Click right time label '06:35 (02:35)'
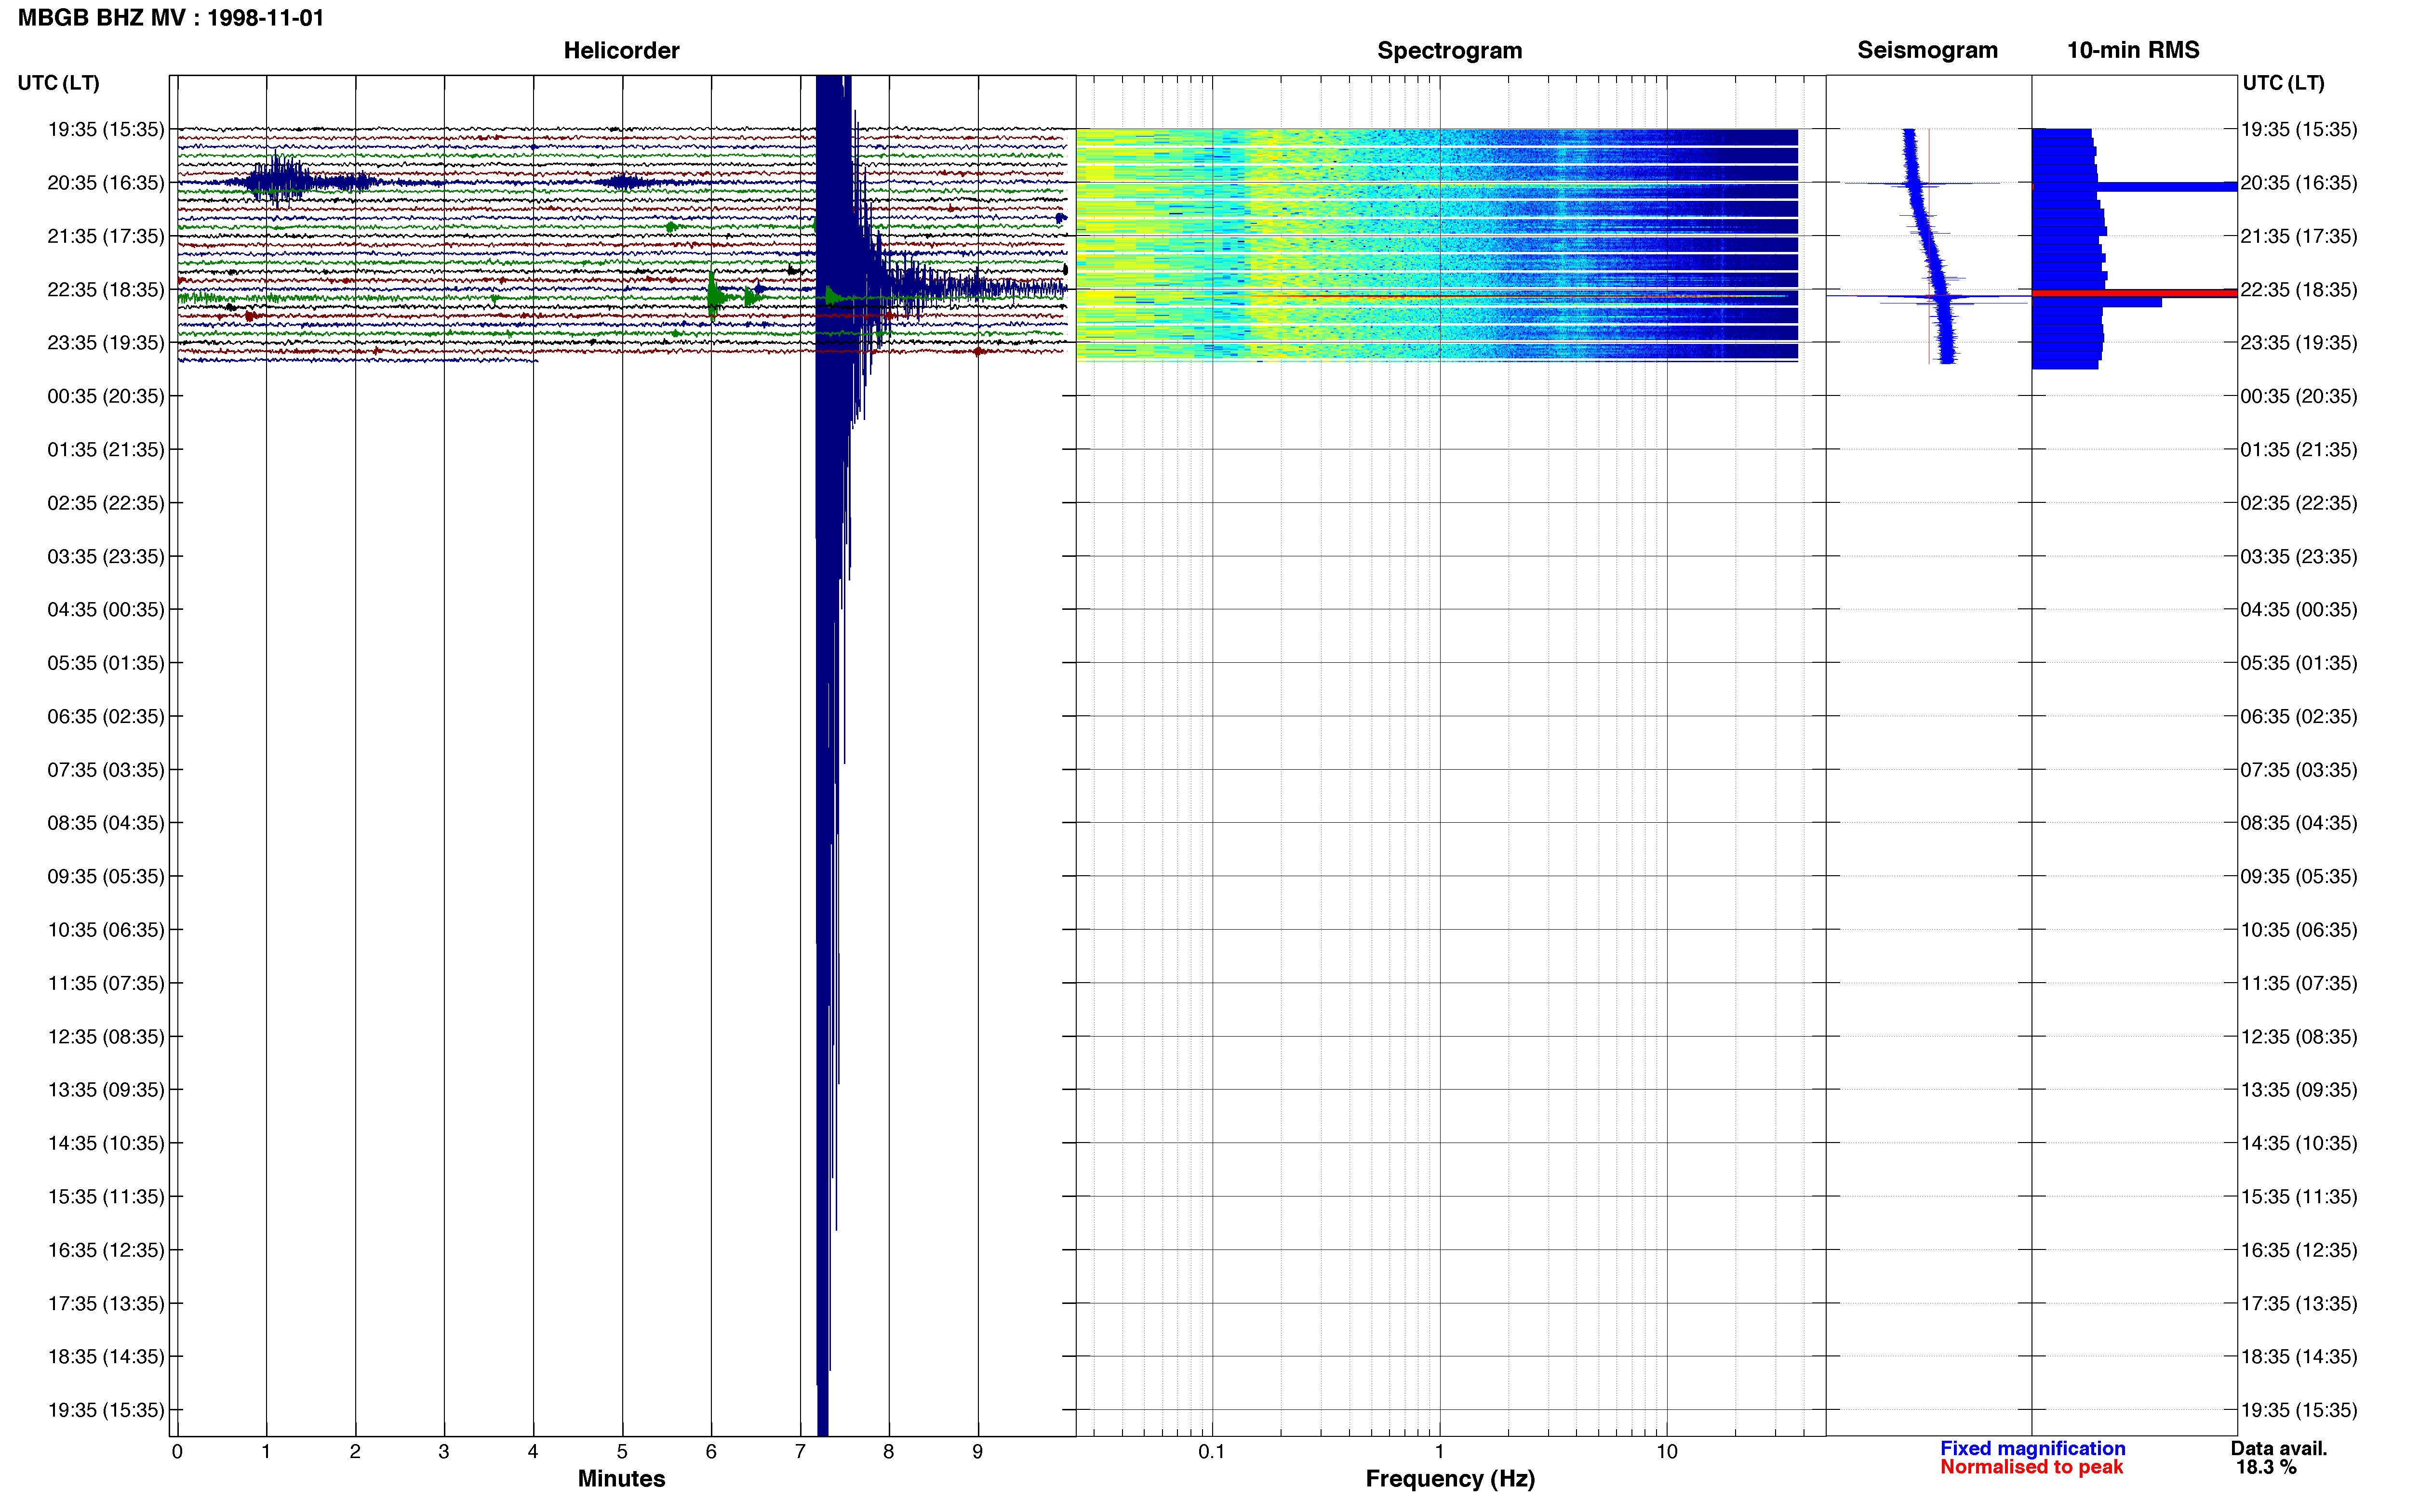Screen dimensions: 2419x1512 (2299, 716)
